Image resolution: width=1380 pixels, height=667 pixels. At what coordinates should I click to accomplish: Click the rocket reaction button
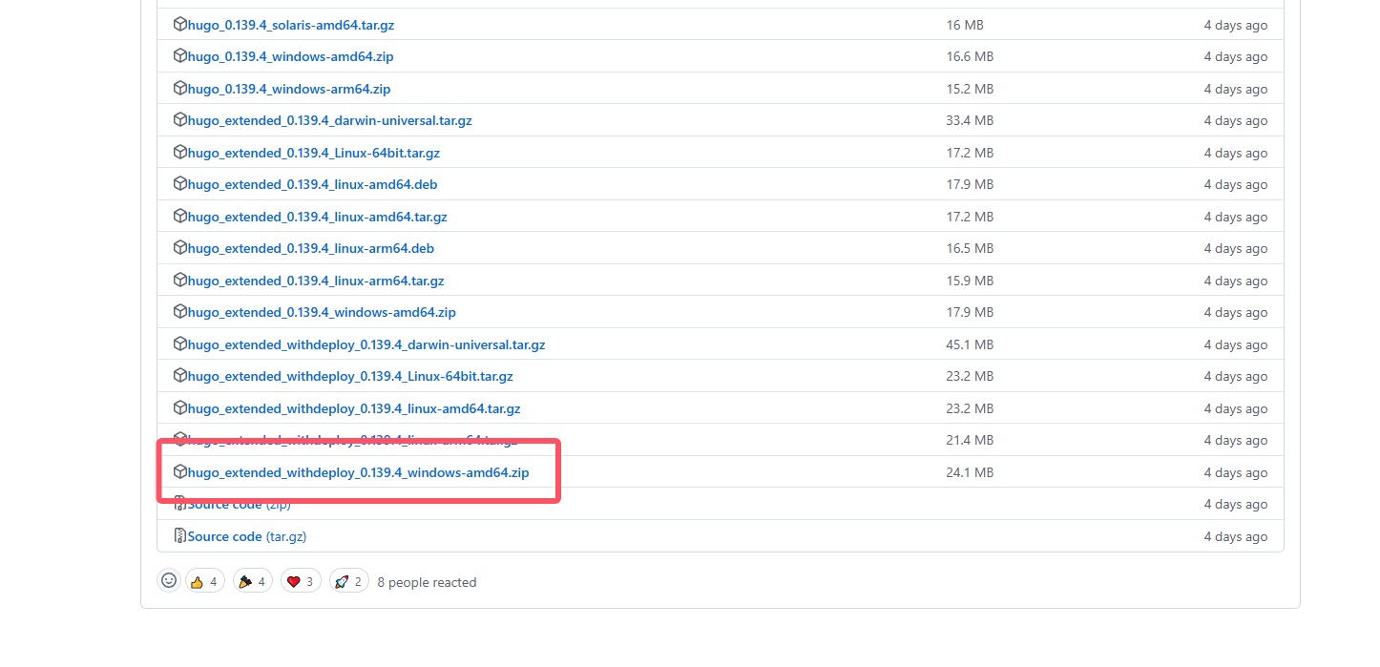(348, 581)
